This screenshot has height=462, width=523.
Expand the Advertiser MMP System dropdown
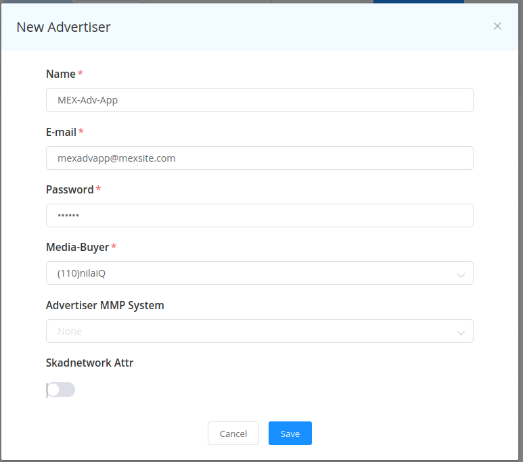pos(260,331)
